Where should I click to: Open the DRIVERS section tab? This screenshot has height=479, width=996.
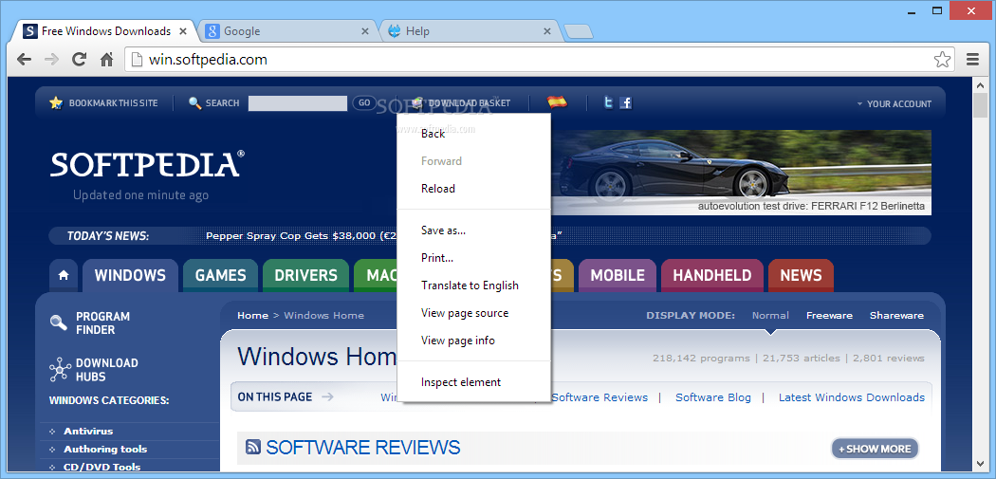pos(305,276)
